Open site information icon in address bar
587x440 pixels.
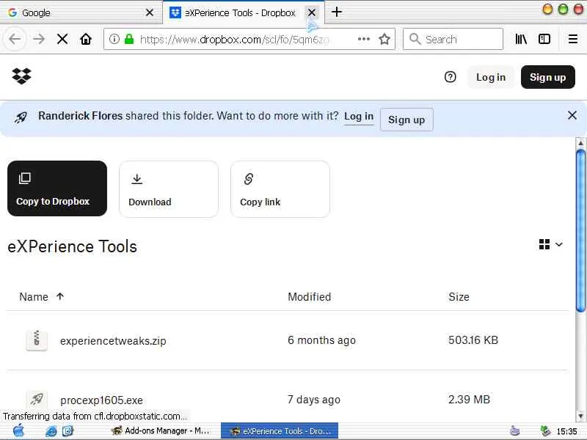114,39
